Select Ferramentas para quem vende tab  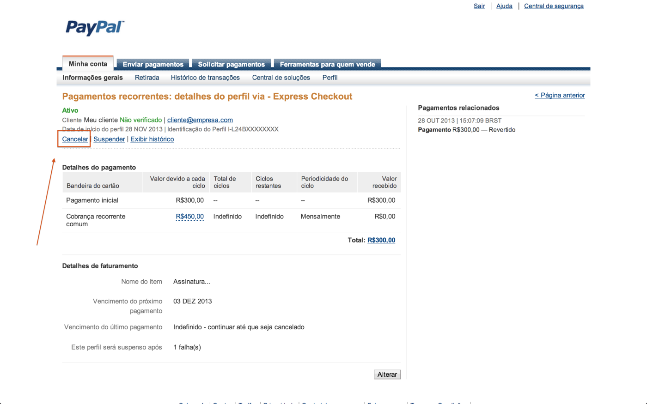coord(327,64)
